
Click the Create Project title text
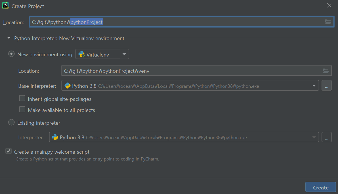pos(28,6)
